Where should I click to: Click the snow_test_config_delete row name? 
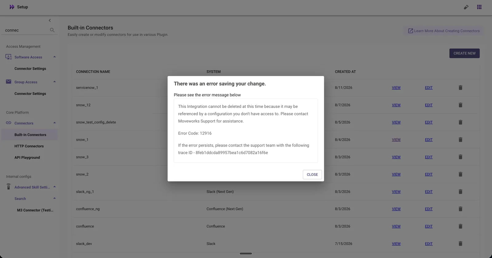click(96, 122)
